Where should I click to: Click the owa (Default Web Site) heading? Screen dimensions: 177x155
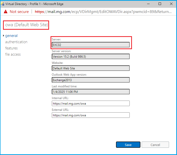click(26, 25)
